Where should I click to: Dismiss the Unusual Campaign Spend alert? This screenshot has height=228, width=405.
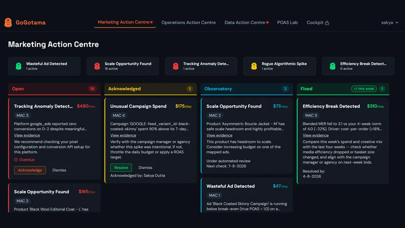click(145, 168)
